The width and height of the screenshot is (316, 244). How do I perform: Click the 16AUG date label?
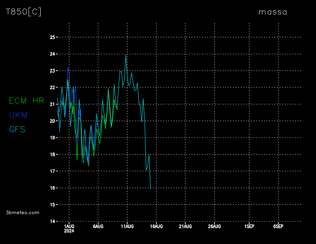pyautogui.click(x=156, y=226)
